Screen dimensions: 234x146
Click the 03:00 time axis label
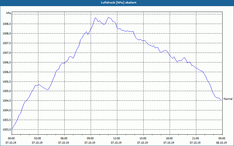click(38, 138)
